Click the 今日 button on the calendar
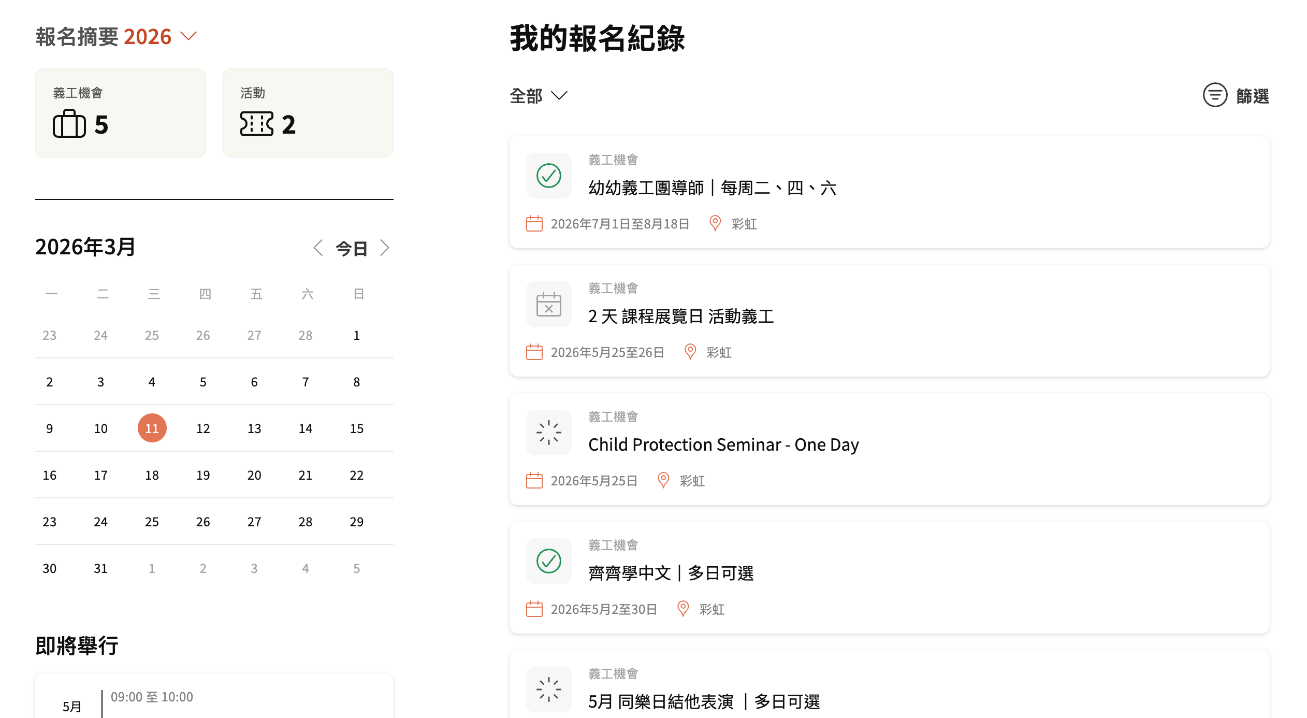This screenshot has width=1307, height=718. tap(352, 248)
